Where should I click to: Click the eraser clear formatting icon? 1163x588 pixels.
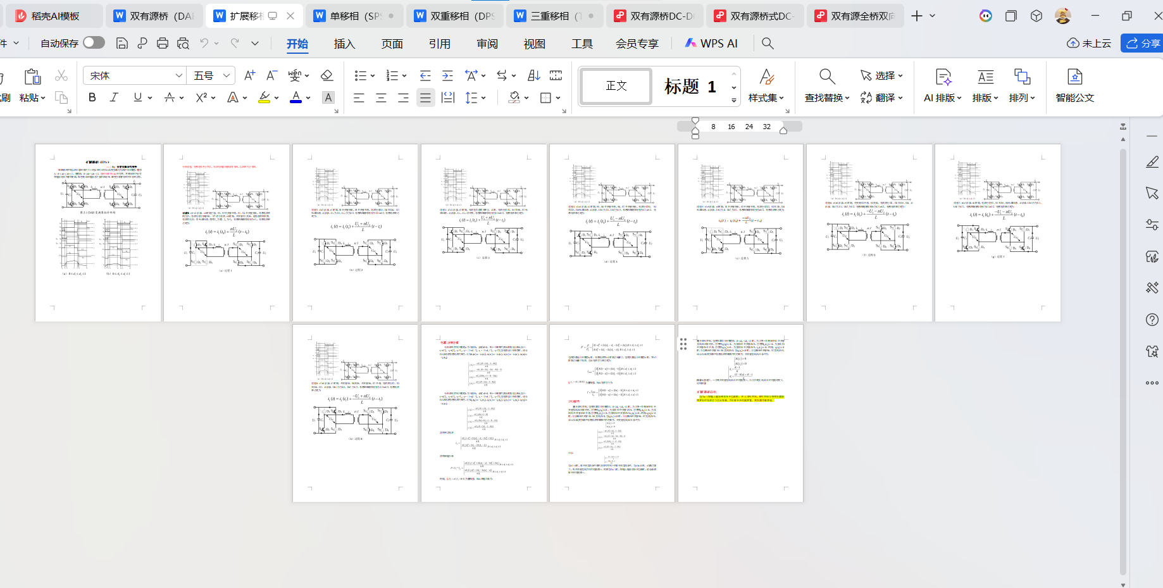327,76
